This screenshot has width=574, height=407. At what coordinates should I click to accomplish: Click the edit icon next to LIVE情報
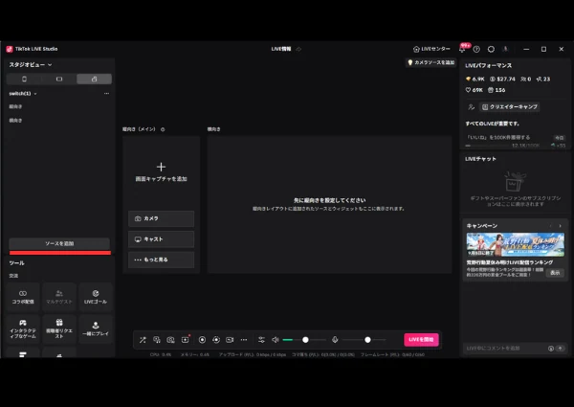coord(298,49)
